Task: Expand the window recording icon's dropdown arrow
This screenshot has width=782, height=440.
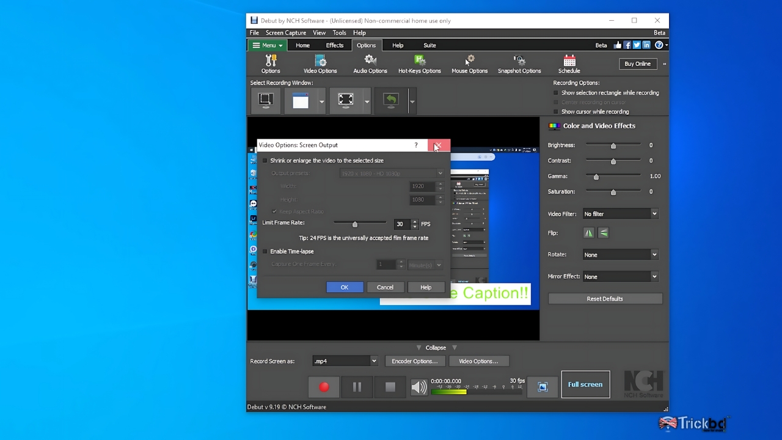Action: (321, 101)
